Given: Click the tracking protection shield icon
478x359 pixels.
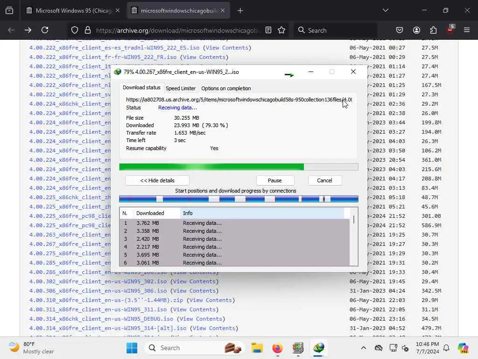Looking at the screenshot, I should point(75,30).
